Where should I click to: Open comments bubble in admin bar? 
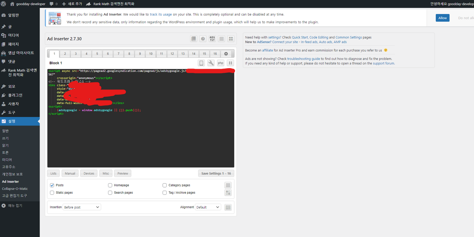coord(53,4)
